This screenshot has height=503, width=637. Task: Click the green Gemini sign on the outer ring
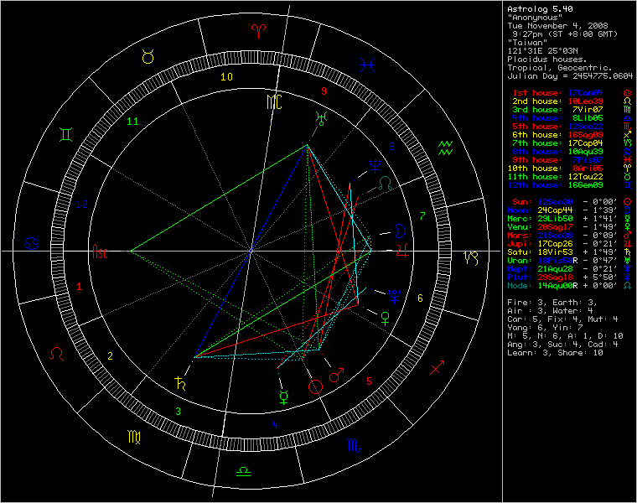coord(65,134)
